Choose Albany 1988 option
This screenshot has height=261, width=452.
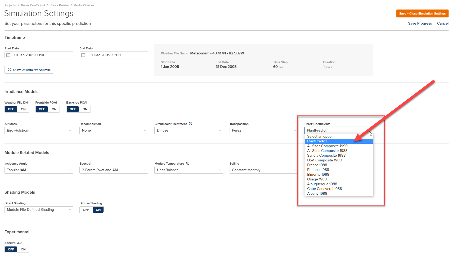pos(339,194)
